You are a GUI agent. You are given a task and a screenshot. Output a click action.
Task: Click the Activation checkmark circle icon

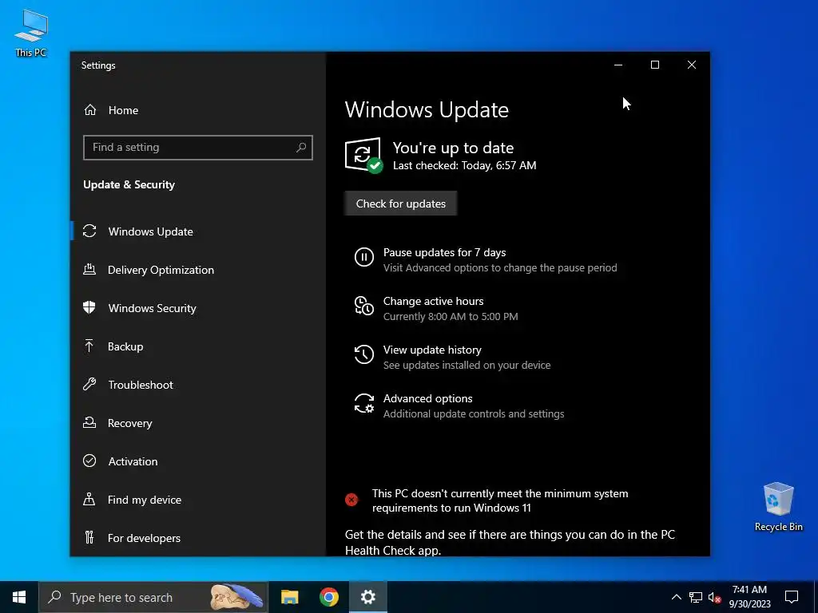(x=89, y=461)
